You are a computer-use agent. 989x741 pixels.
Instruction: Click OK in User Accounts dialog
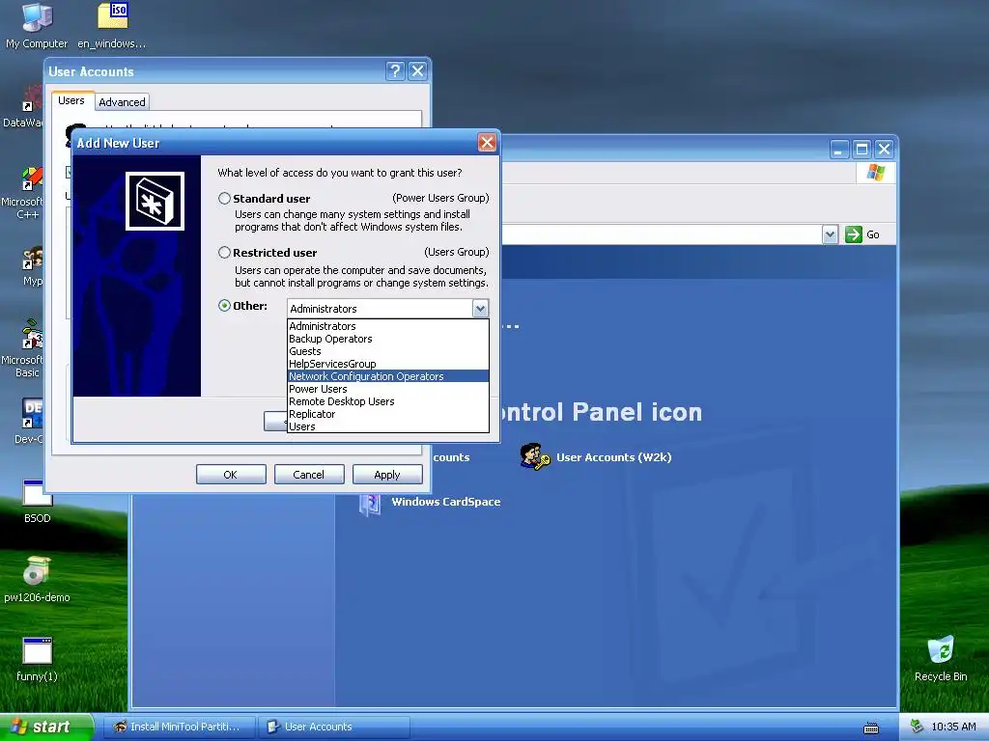click(x=231, y=475)
